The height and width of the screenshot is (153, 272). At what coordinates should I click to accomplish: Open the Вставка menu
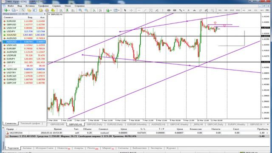point(30,6)
